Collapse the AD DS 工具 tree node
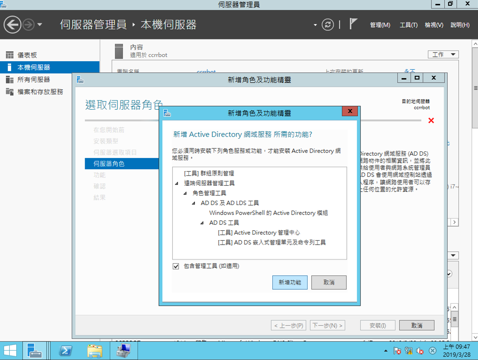The width and height of the screenshot is (478, 360). tap(201, 223)
